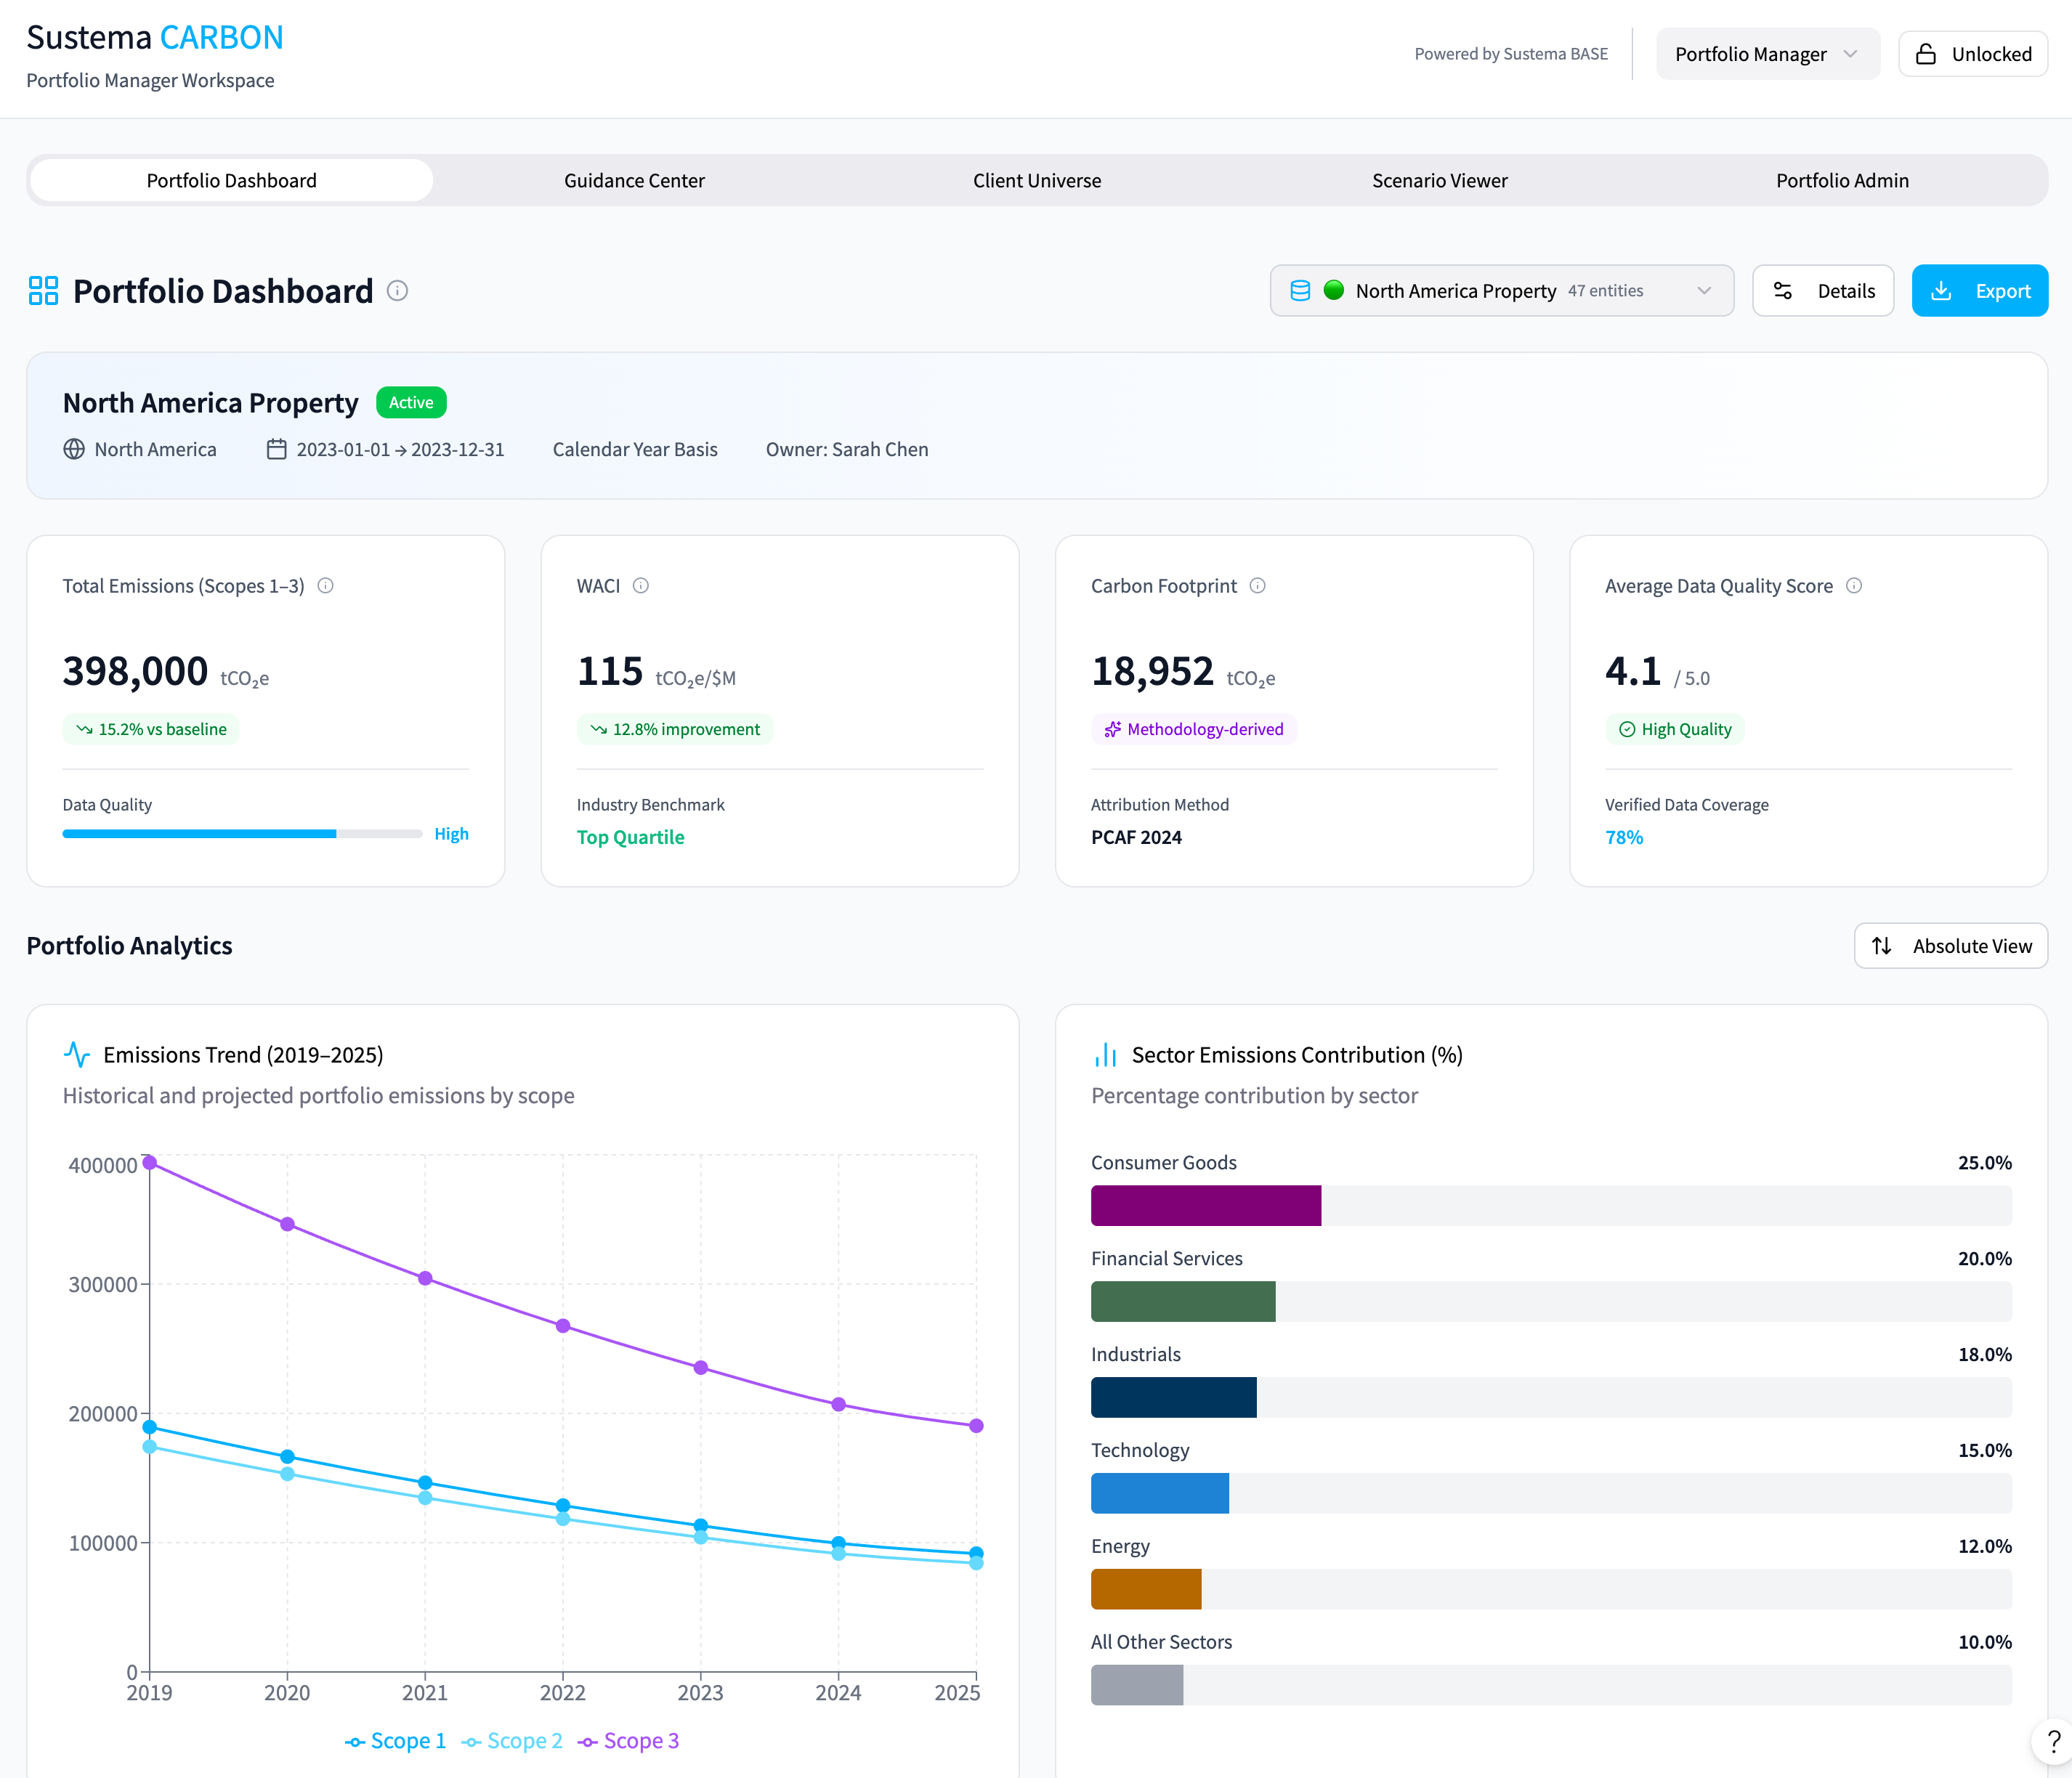Click the Export button

[x=1980, y=291]
